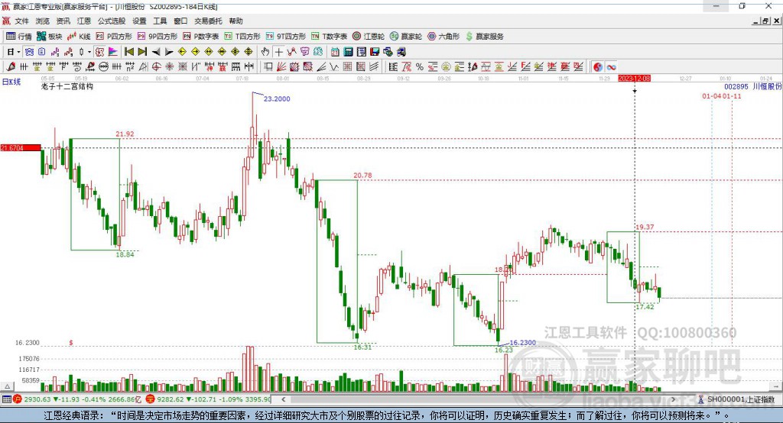The height and width of the screenshot is (423, 783).
Task: Click the red 沪 Shanghai index icon
Action: [x=18, y=399]
